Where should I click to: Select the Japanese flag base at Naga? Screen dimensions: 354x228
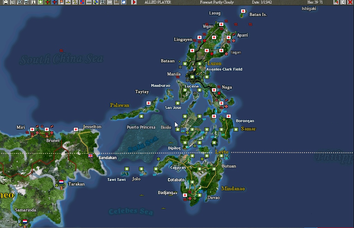[x=214, y=90]
